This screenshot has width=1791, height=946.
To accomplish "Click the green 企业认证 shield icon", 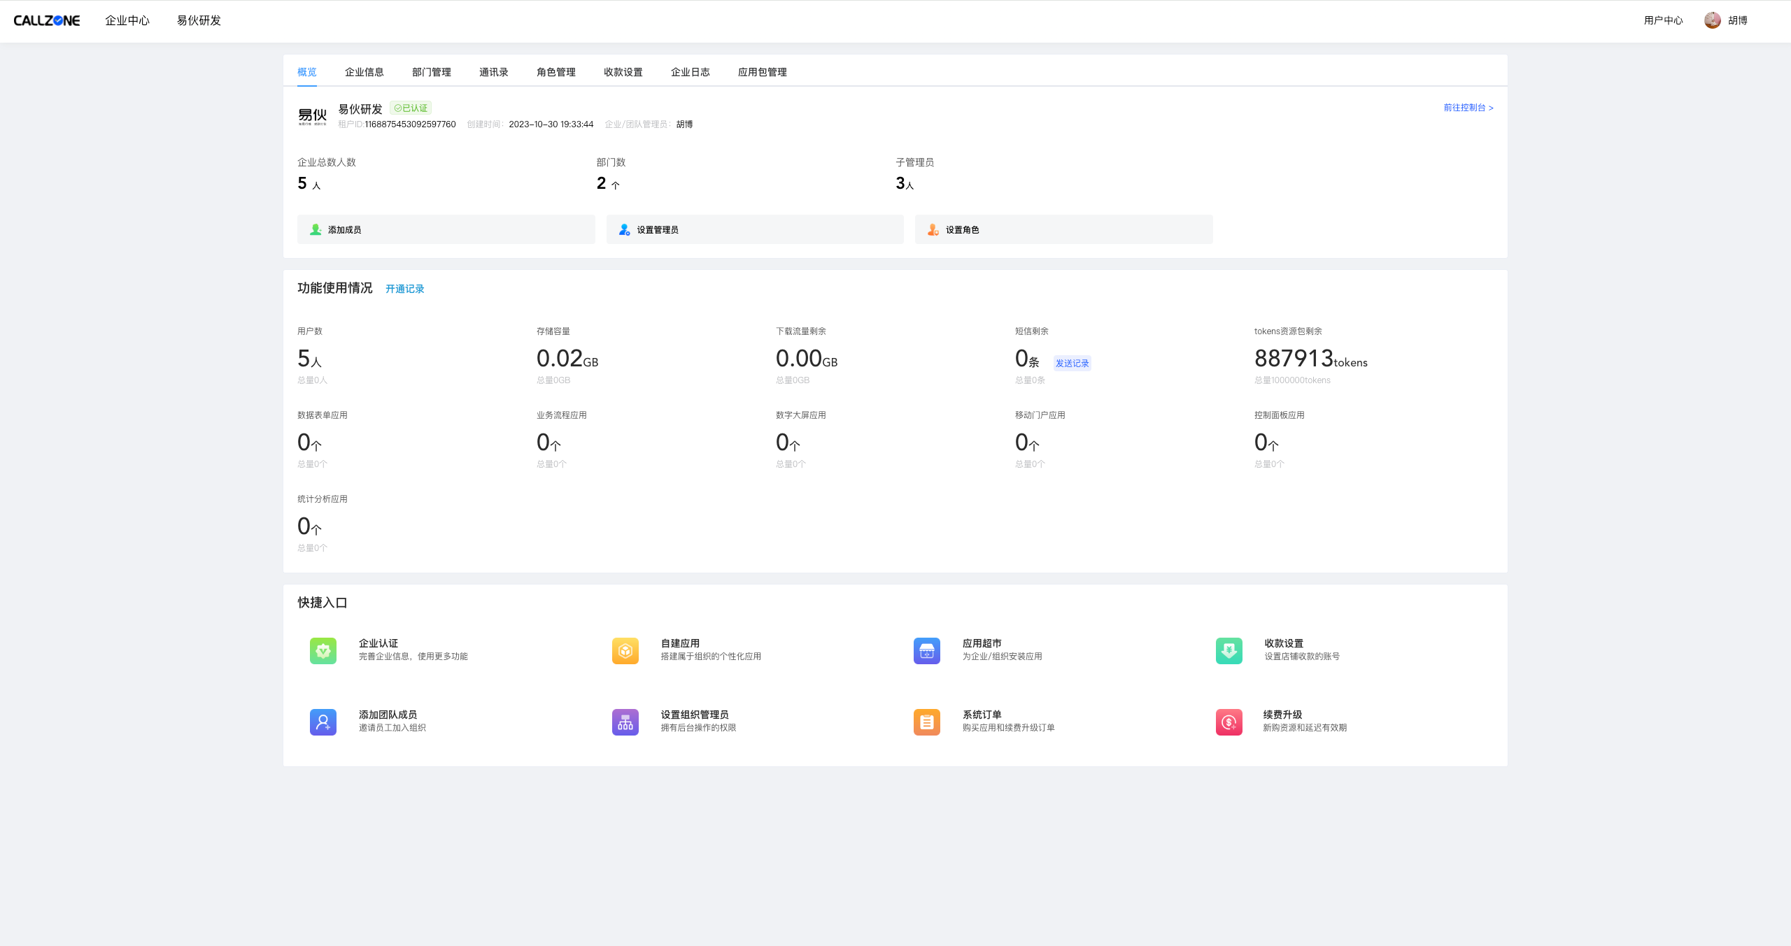I will coord(323,650).
